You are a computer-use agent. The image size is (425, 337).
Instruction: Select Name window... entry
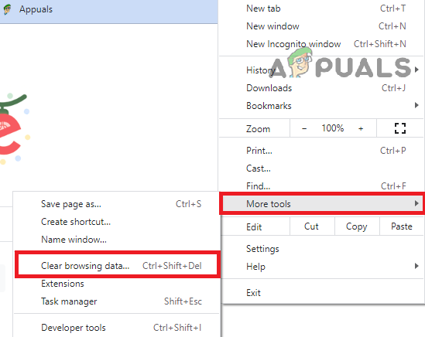point(117,240)
